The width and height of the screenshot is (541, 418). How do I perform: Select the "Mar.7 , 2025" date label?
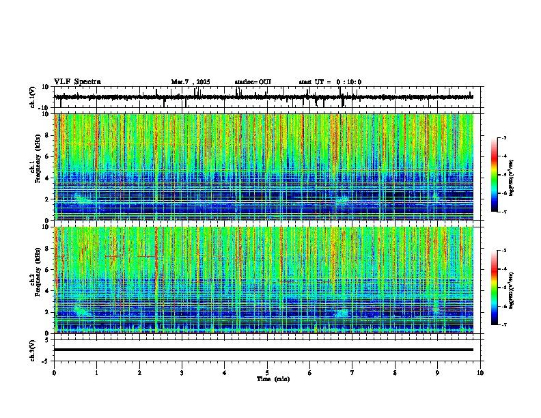click(191, 82)
